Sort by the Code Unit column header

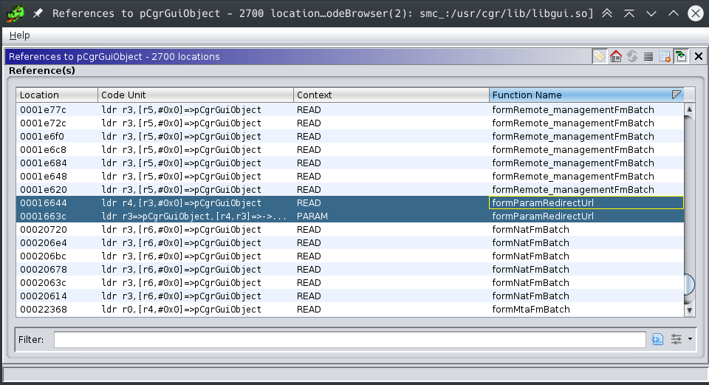pyautogui.click(x=196, y=95)
